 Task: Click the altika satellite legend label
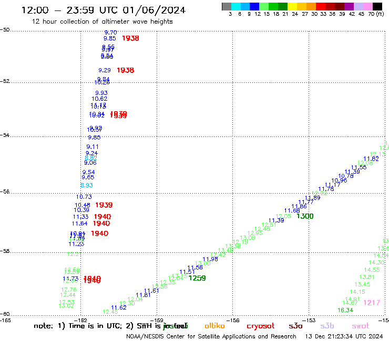(x=214, y=326)
